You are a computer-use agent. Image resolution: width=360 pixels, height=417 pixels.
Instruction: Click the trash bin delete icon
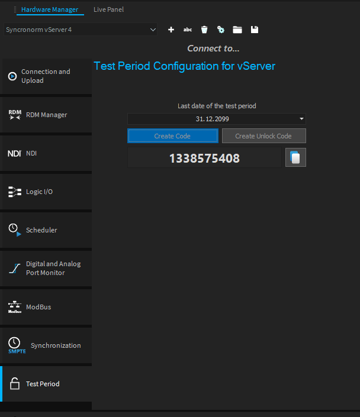coord(204,30)
